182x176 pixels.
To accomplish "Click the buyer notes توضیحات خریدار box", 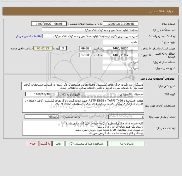I will pyautogui.click(x=83, y=128).
